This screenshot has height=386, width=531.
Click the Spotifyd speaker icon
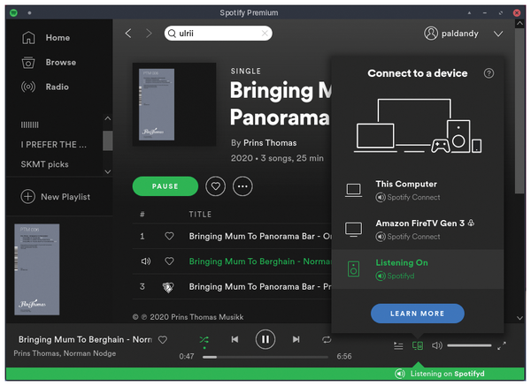[353, 269]
